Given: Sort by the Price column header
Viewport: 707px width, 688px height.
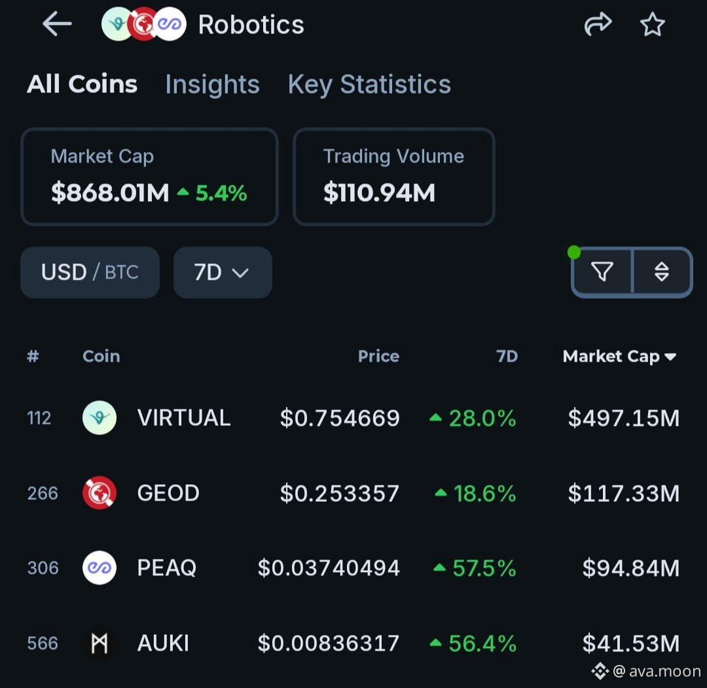Looking at the screenshot, I should pos(378,356).
